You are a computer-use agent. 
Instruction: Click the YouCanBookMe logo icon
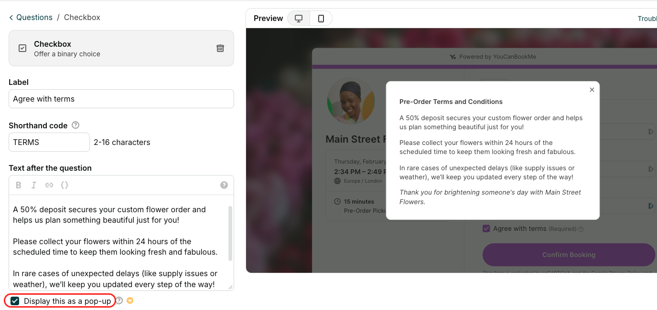click(x=452, y=57)
